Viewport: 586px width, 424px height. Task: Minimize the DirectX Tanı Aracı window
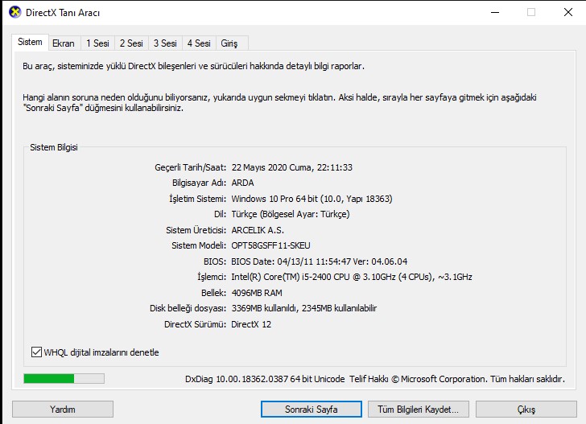495,12
